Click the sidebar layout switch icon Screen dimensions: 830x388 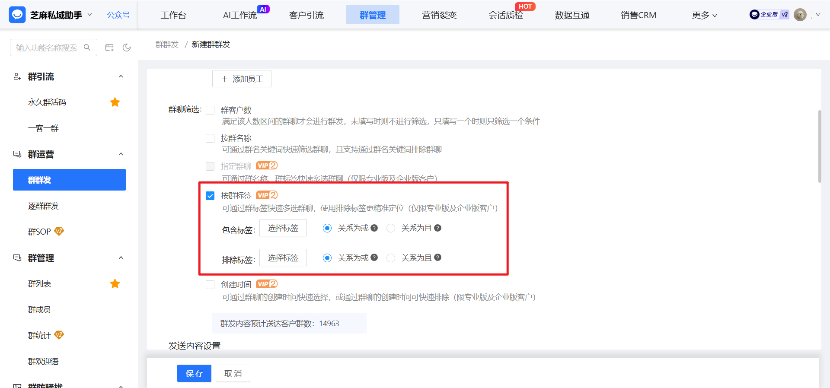tap(109, 48)
